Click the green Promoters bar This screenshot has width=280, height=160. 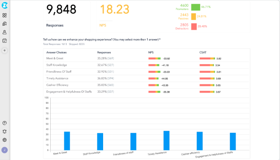click(195, 7)
